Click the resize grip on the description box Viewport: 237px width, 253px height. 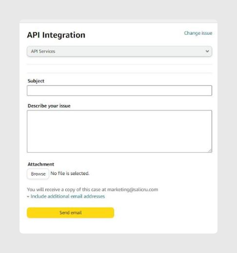210,151
